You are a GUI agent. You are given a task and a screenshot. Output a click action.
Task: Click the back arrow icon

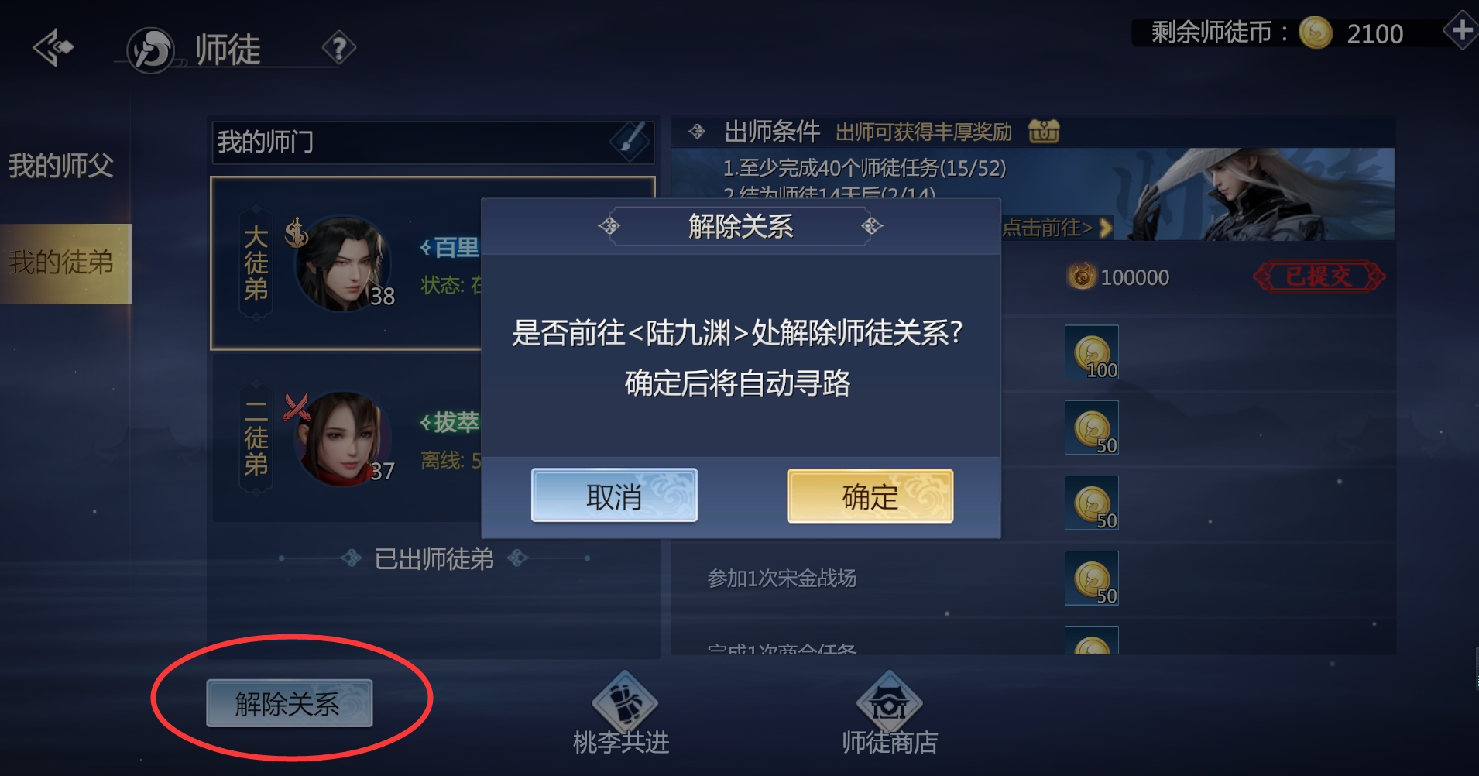pos(53,48)
